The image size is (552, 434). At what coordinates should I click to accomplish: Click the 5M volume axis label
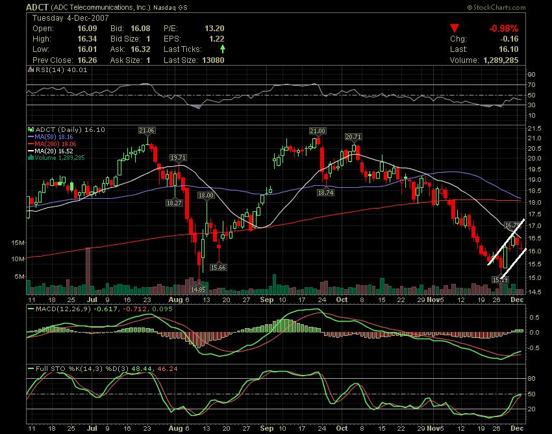click(19, 276)
